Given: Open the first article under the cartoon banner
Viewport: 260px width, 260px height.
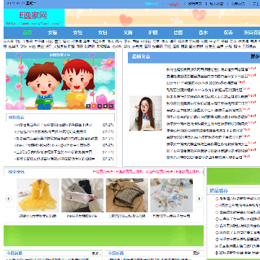Looking at the screenshot, I should [x=53, y=125].
